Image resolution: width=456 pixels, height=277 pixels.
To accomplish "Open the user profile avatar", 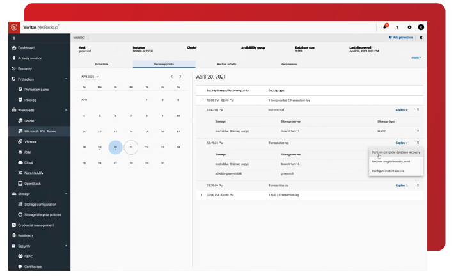I will pyautogui.click(x=421, y=27).
